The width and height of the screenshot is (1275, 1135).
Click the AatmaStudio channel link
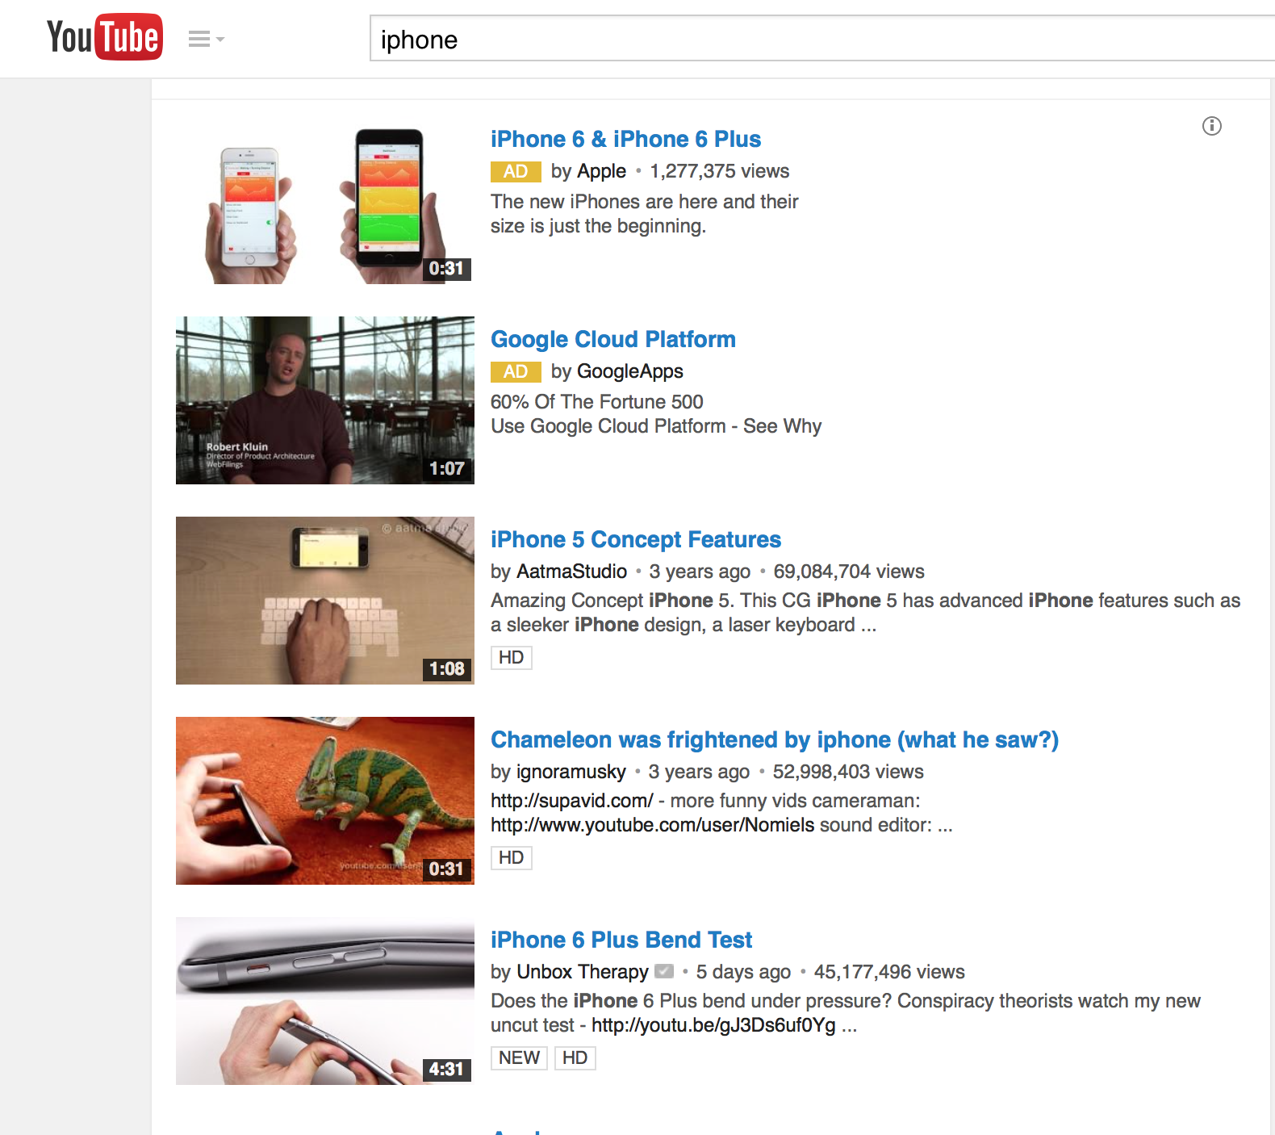pos(571,572)
